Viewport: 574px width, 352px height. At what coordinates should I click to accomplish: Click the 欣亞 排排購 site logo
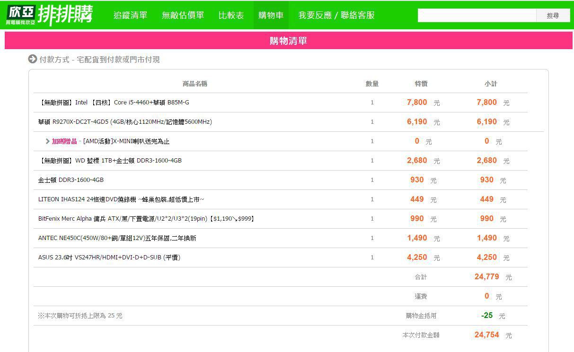pyautogui.click(x=49, y=15)
